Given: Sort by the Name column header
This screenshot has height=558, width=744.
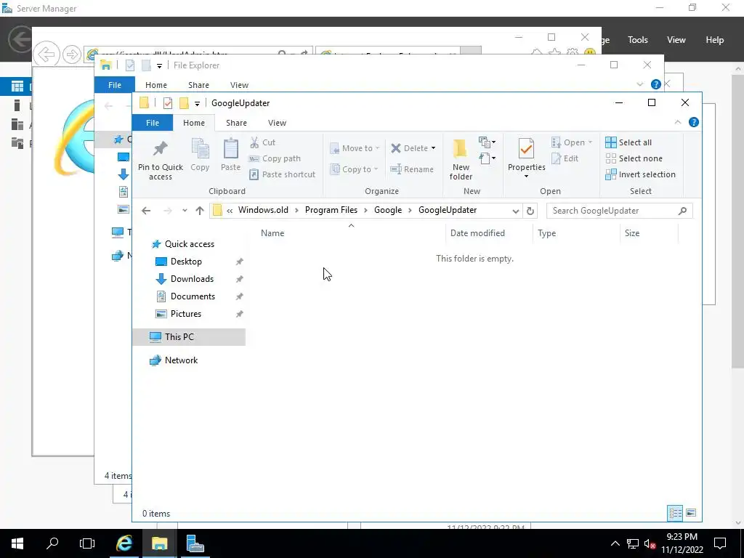Looking at the screenshot, I should coord(272,233).
